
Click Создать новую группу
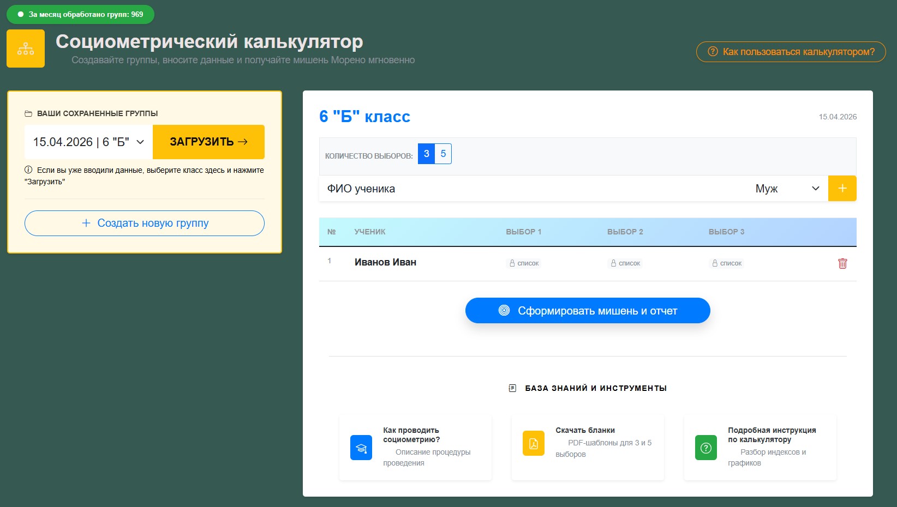coord(143,223)
